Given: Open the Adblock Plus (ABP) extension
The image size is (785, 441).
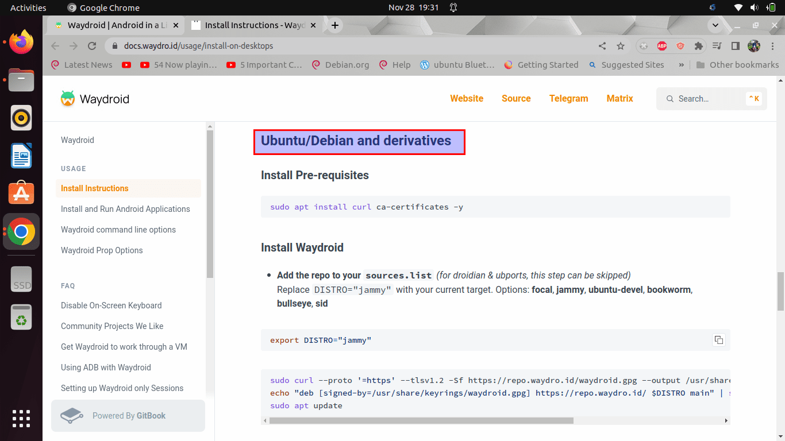Looking at the screenshot, I should click(x=662, y=46).
